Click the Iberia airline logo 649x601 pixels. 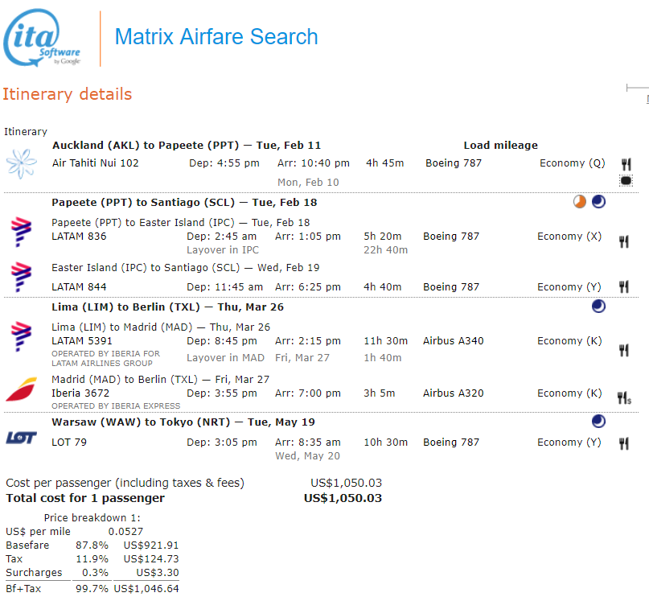point(22,389)
